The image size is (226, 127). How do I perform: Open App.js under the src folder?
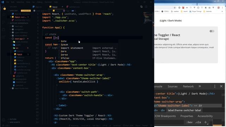(19, 54)
